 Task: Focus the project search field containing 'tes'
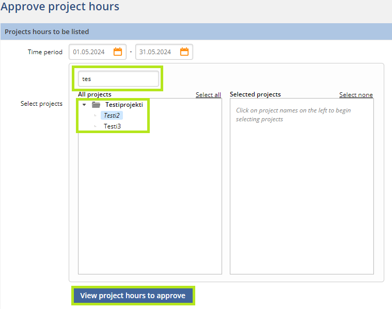pyautogui.click(x=118, y=79)
